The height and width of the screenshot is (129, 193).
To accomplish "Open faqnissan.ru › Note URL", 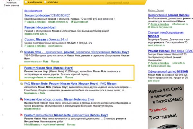I will pos(35,93).
